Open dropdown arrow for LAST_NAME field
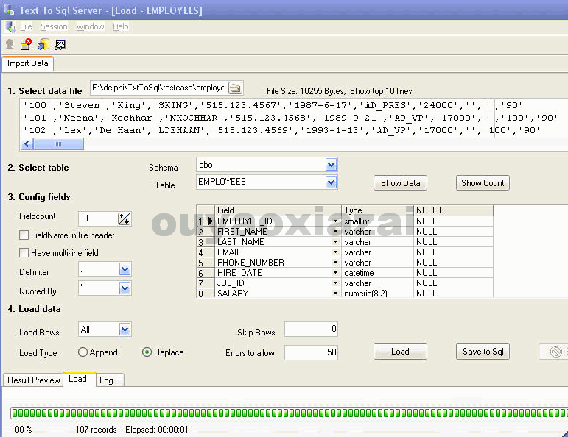 335,241
